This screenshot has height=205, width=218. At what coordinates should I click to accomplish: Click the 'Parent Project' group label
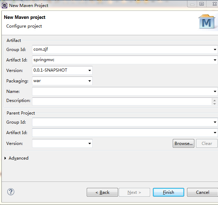[x=21, y=113]
